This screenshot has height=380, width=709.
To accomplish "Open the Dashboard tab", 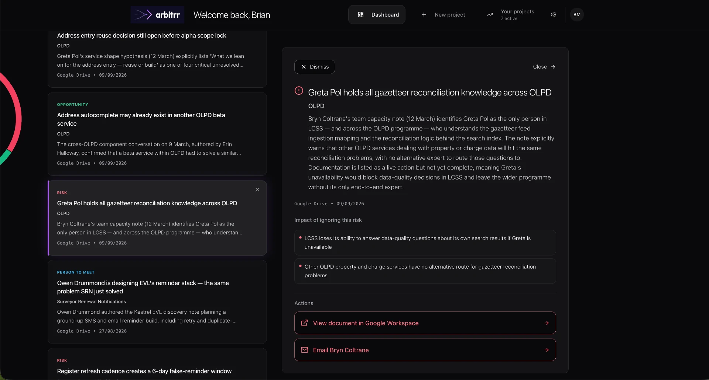I will tap(377, 15).
